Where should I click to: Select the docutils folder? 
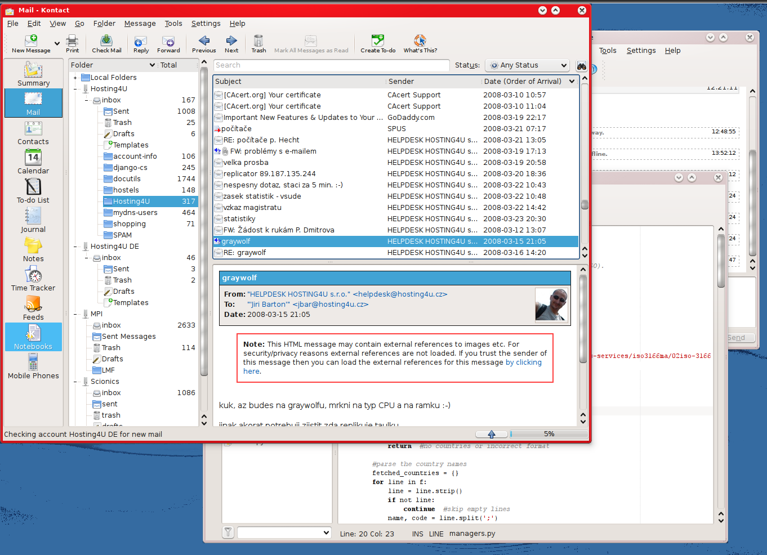click(127, 179)
